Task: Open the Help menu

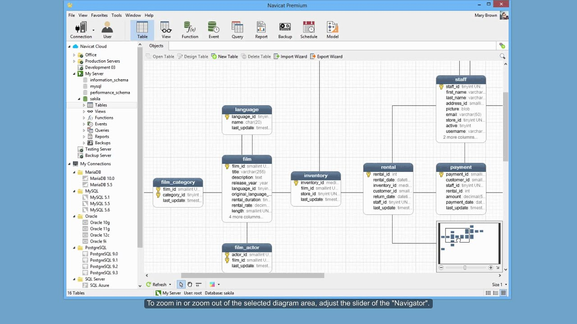Action: click(x=149, y=15)
